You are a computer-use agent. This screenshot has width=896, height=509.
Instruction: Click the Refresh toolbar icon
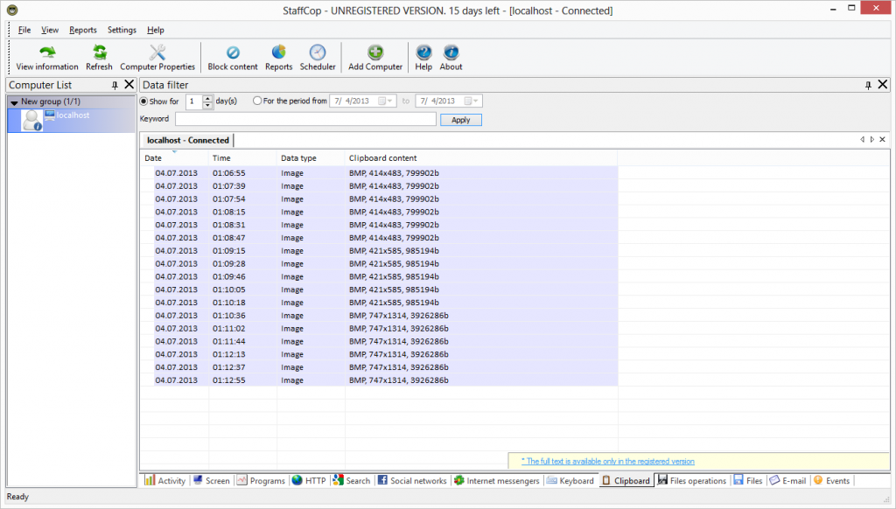100,58
